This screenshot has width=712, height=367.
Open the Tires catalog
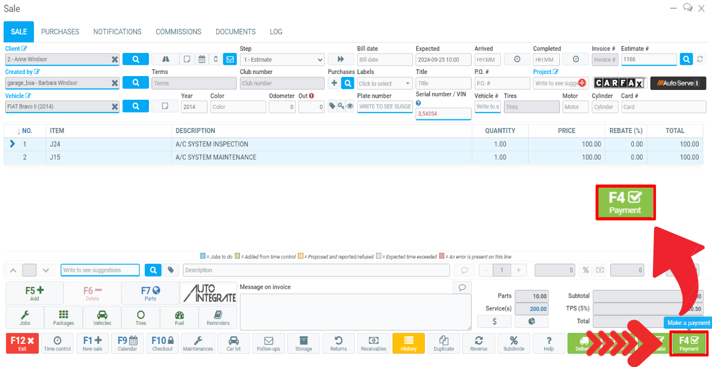pyautogui.click(x=140, y=317)
